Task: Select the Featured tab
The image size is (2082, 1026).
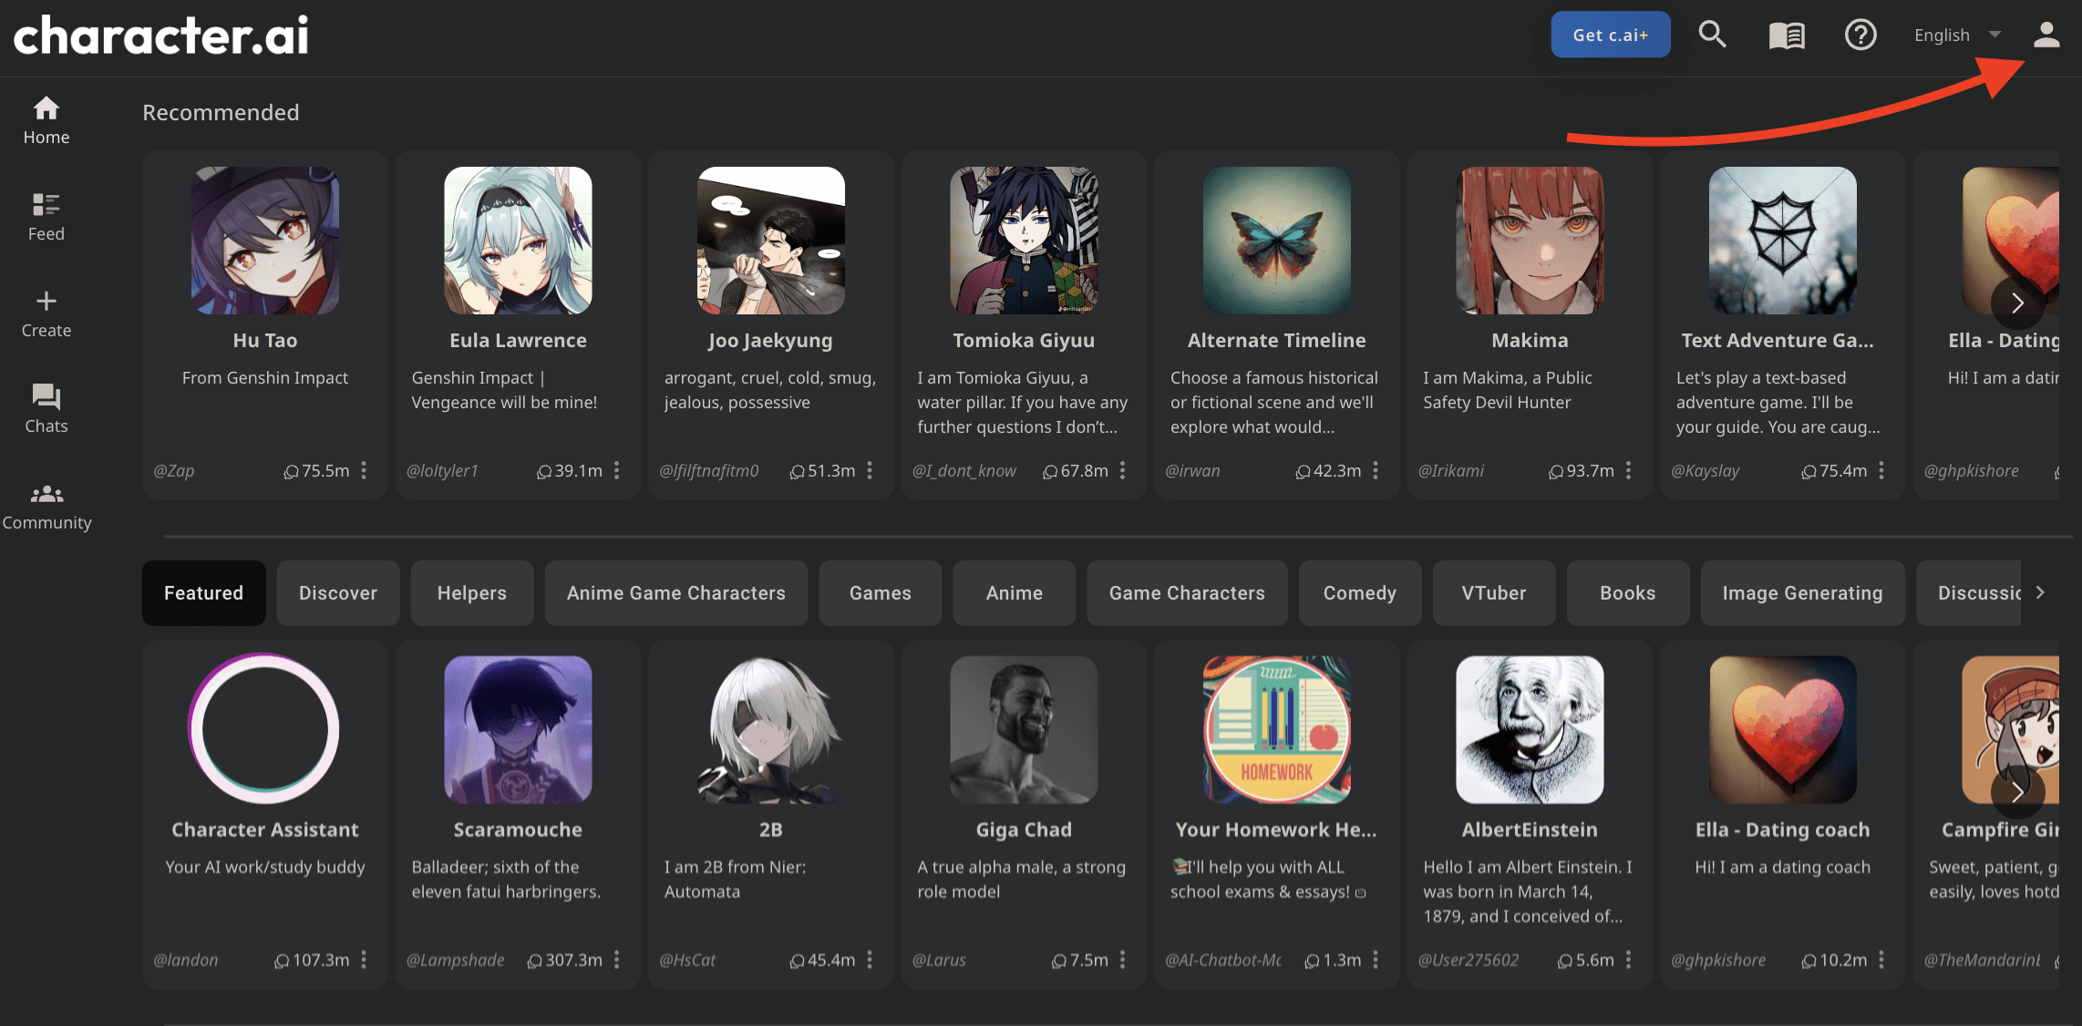Action: [x=203, y=592]
